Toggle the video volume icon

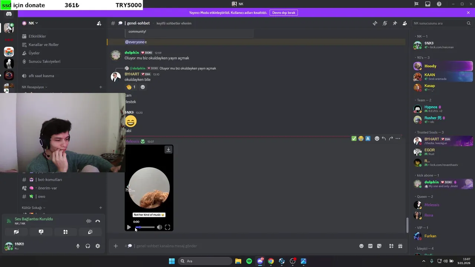pyautogui.click(x=159, y=227)
